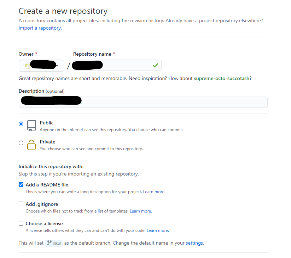This screenshot has height=258, width=291.
Task: Open Learn more link for README file
Action: coord(154,192)
